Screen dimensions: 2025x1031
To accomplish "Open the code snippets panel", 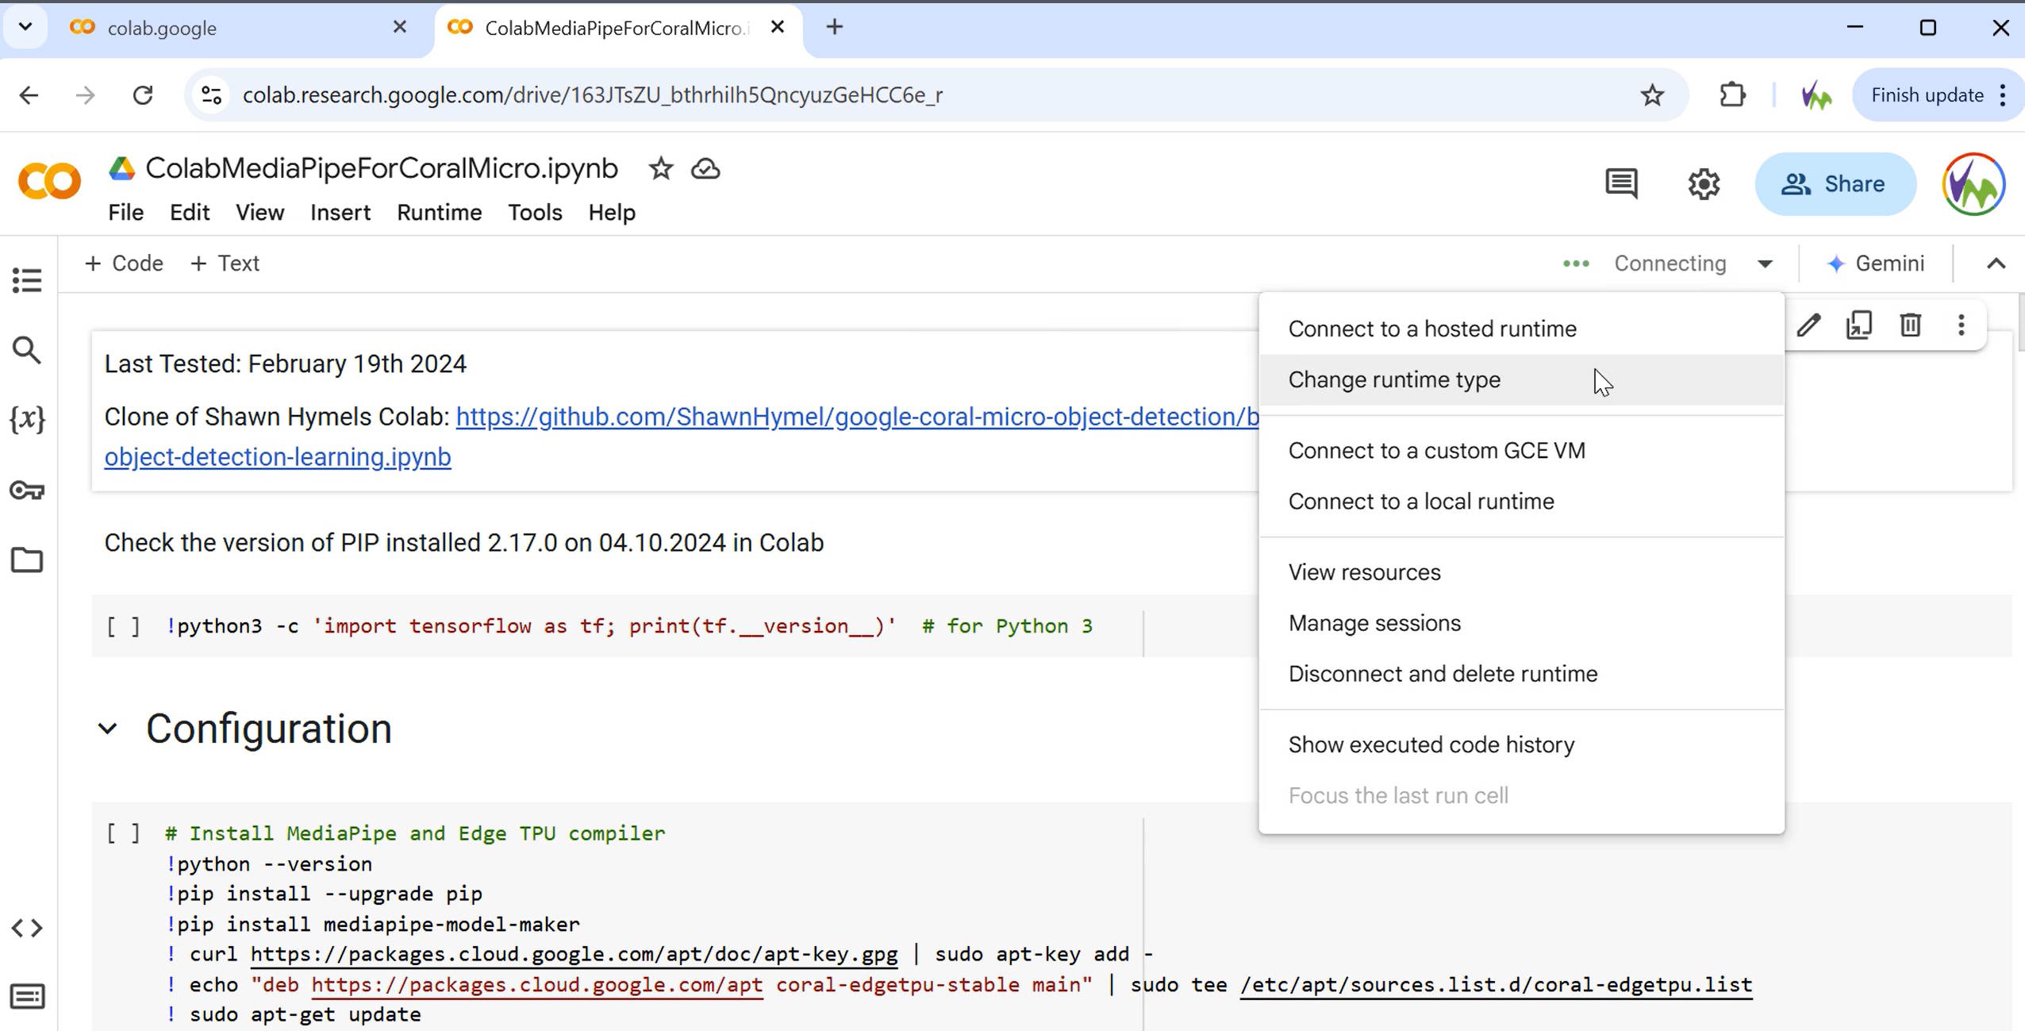I will [x=27, y=927].
